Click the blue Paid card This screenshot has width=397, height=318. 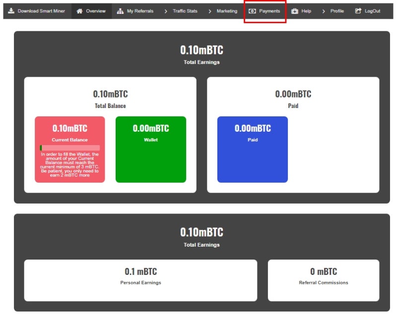pos(253,150)
